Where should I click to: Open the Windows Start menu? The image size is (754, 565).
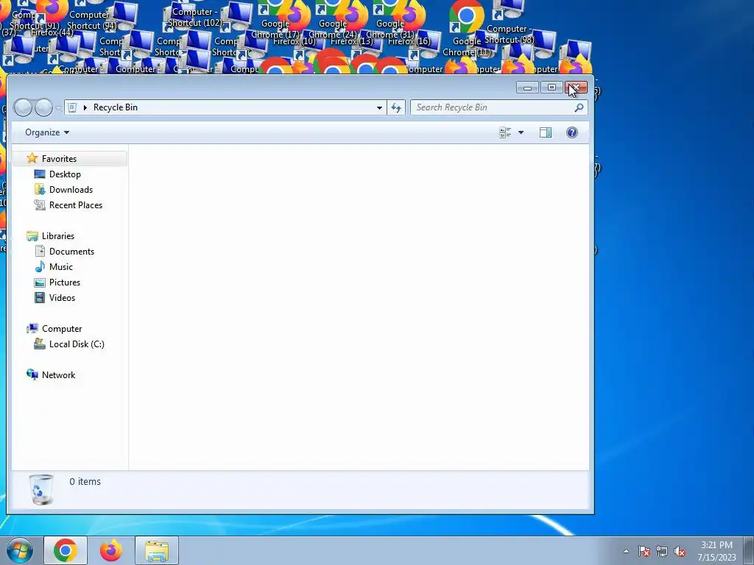[20, 550]
